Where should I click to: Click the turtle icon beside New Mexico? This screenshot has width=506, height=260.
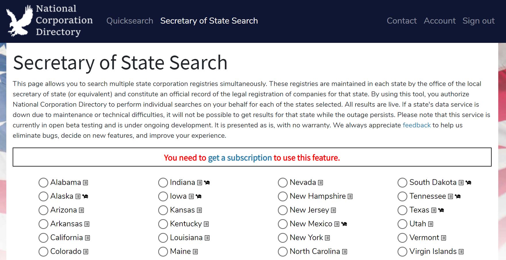tap(344, 224)
